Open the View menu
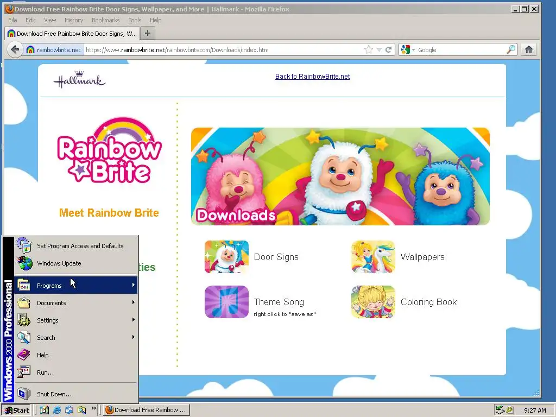Screen dimensions: 556x417 [50, 20]
